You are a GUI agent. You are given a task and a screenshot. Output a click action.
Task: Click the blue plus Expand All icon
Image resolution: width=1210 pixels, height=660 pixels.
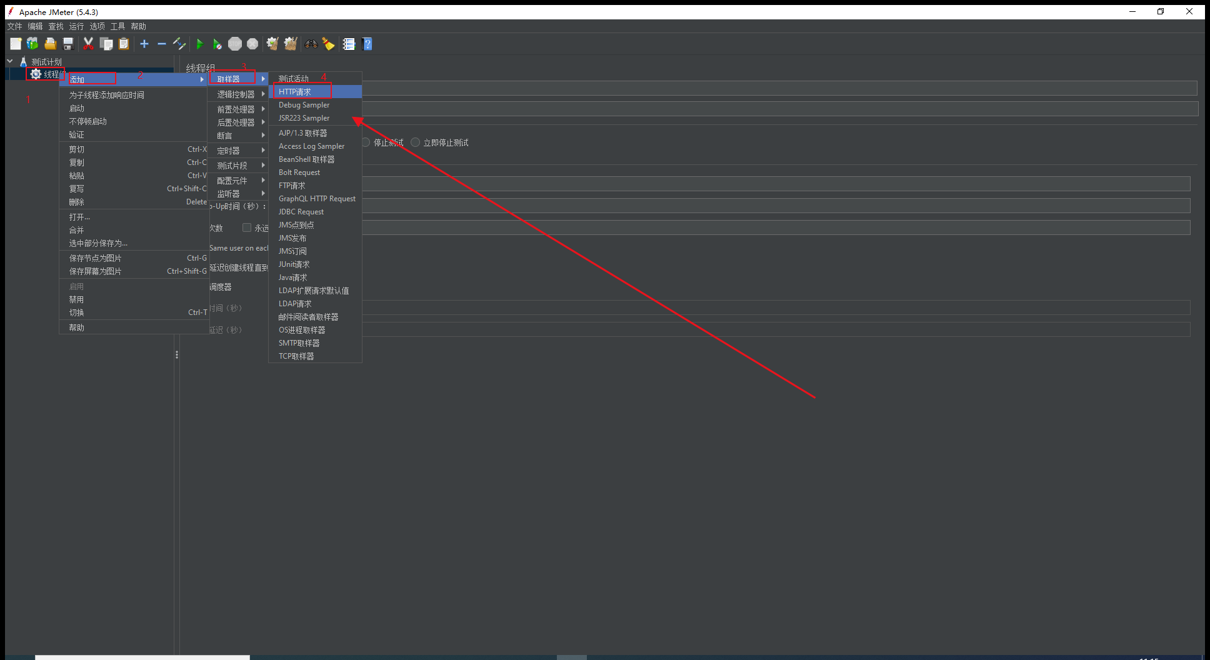tap(144, 44)
